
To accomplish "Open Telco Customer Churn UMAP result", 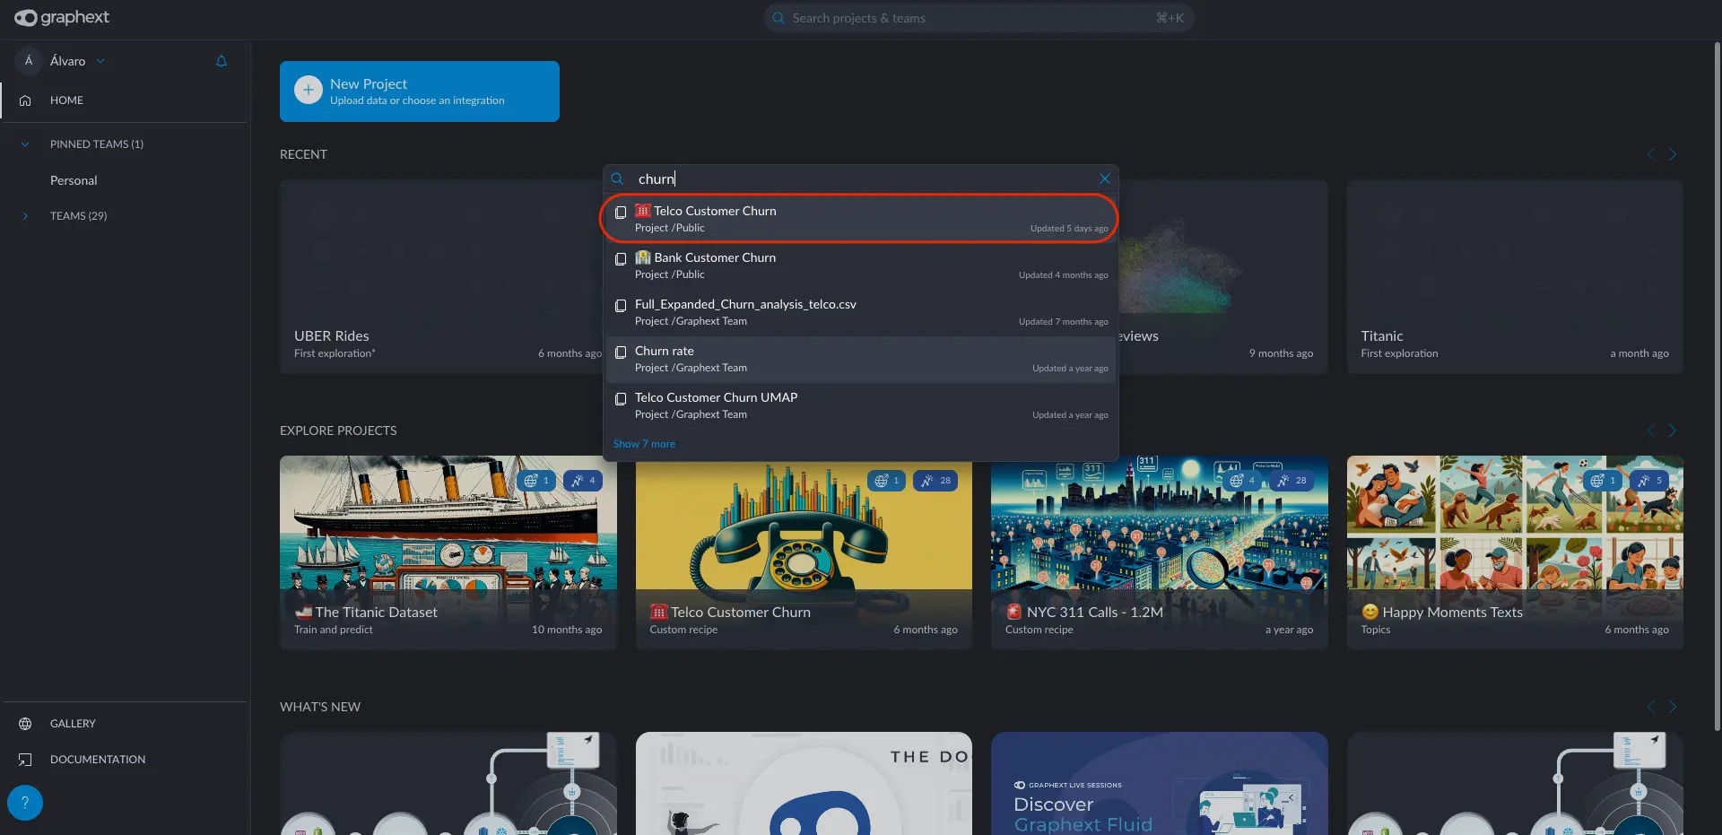I will [x=861, y=405].
